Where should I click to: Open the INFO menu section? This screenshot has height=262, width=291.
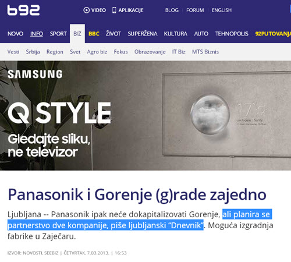pos(37,34)
